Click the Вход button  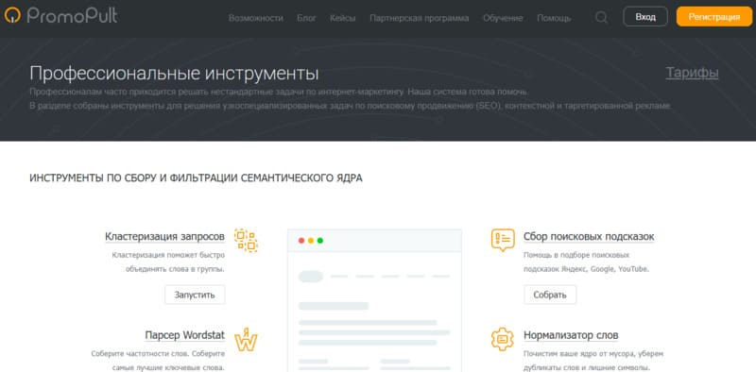[645, 17]
